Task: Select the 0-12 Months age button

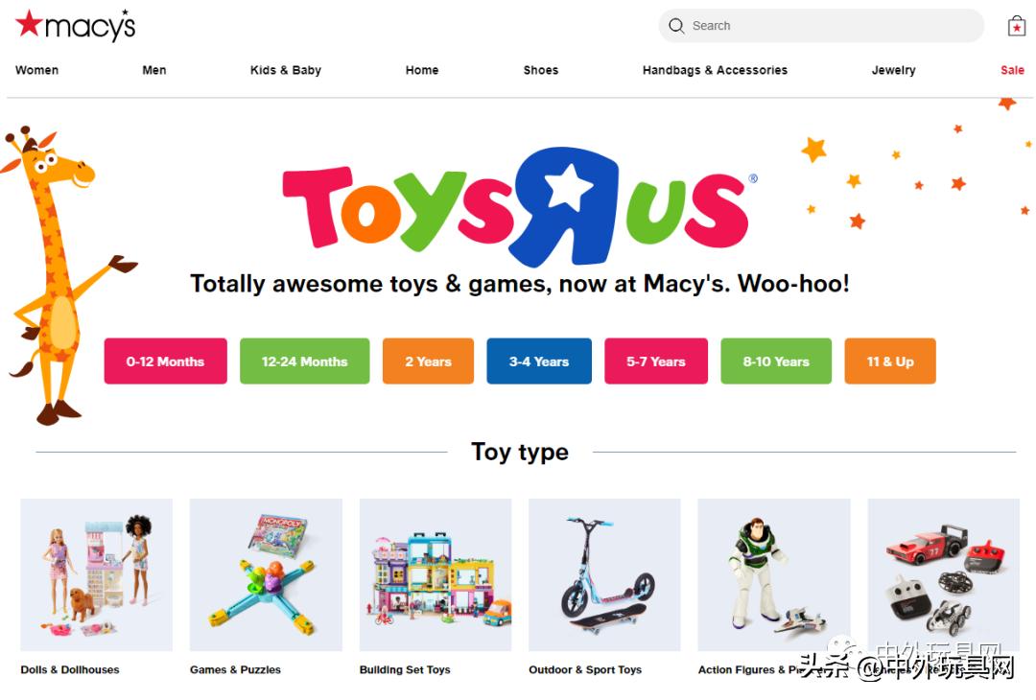Action: [x=165, y=362]
